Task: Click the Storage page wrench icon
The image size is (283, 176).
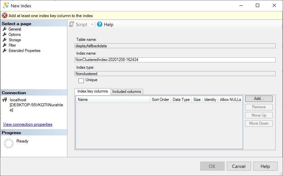Action: tap(5, 40)
